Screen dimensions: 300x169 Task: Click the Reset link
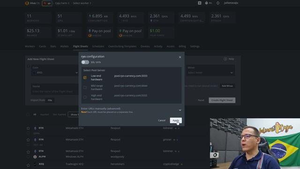point(201,100)
